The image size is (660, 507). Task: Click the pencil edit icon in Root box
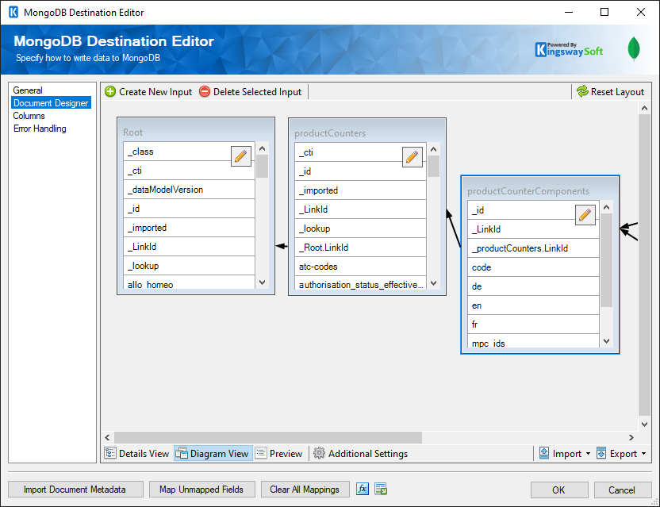[241, 156]
